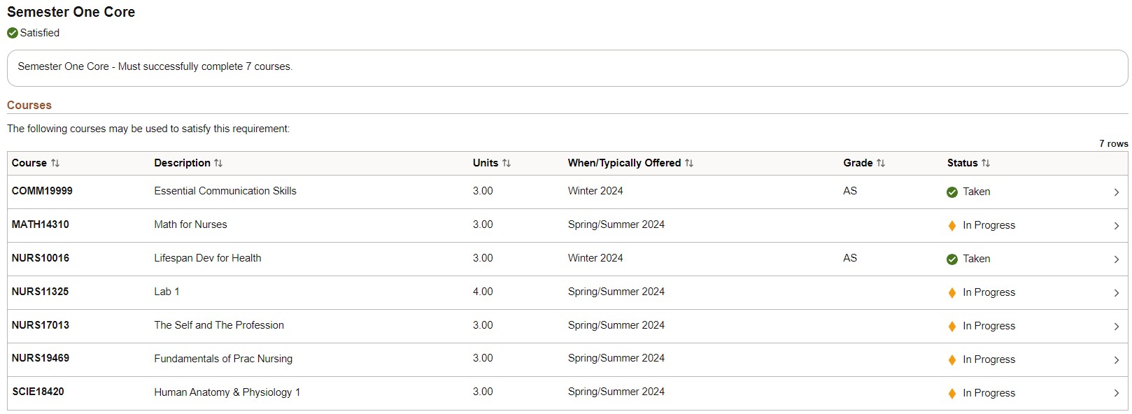1132x414 pixels.
Task: Select Math for Nurses description
Action: pyautogui.click(x=190, y=224)
